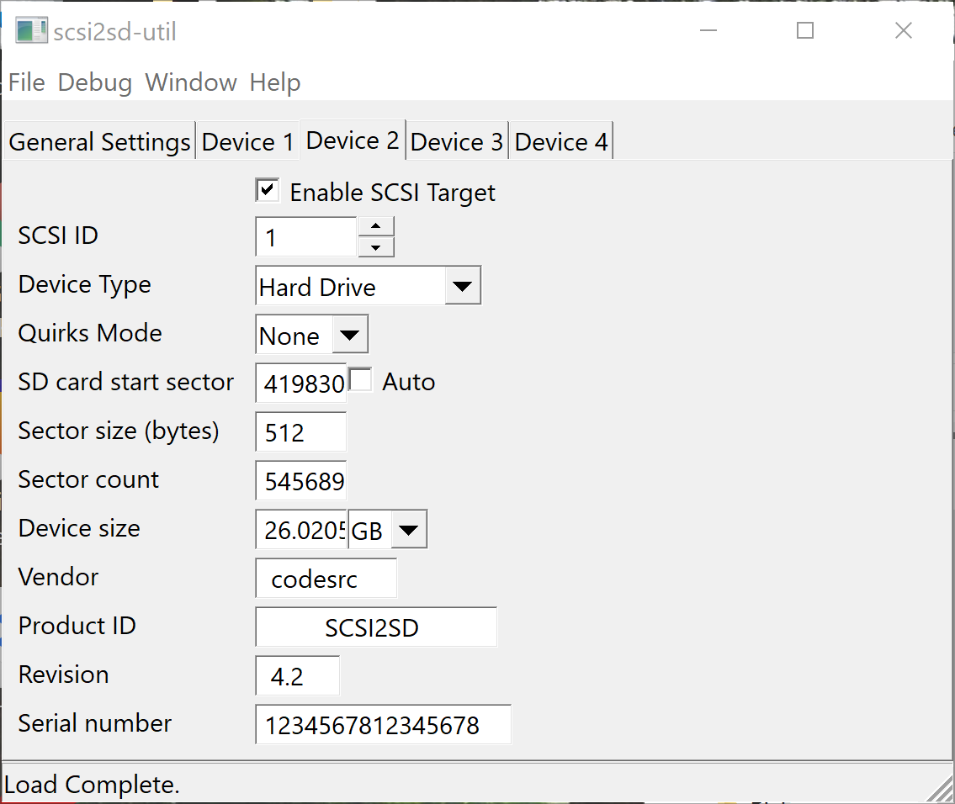Click the scsi2sd-util app icon in title bar
Screen dimensions: 955x804
pyautogui.click(x=31, y=31)
